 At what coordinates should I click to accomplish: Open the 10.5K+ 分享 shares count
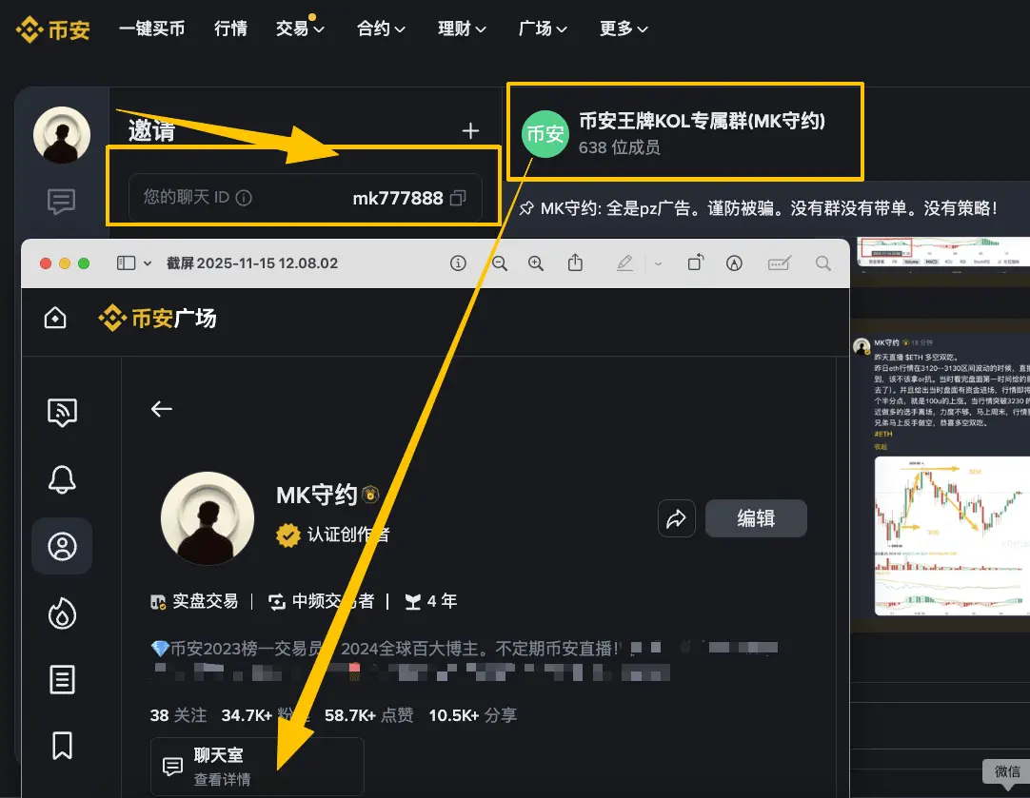(473, 715)
